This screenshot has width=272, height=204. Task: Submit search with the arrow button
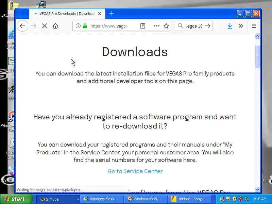click(208, 26)
